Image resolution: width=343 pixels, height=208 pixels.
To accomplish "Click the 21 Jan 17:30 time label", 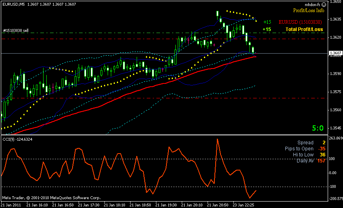I will click(x=89, y=205).
